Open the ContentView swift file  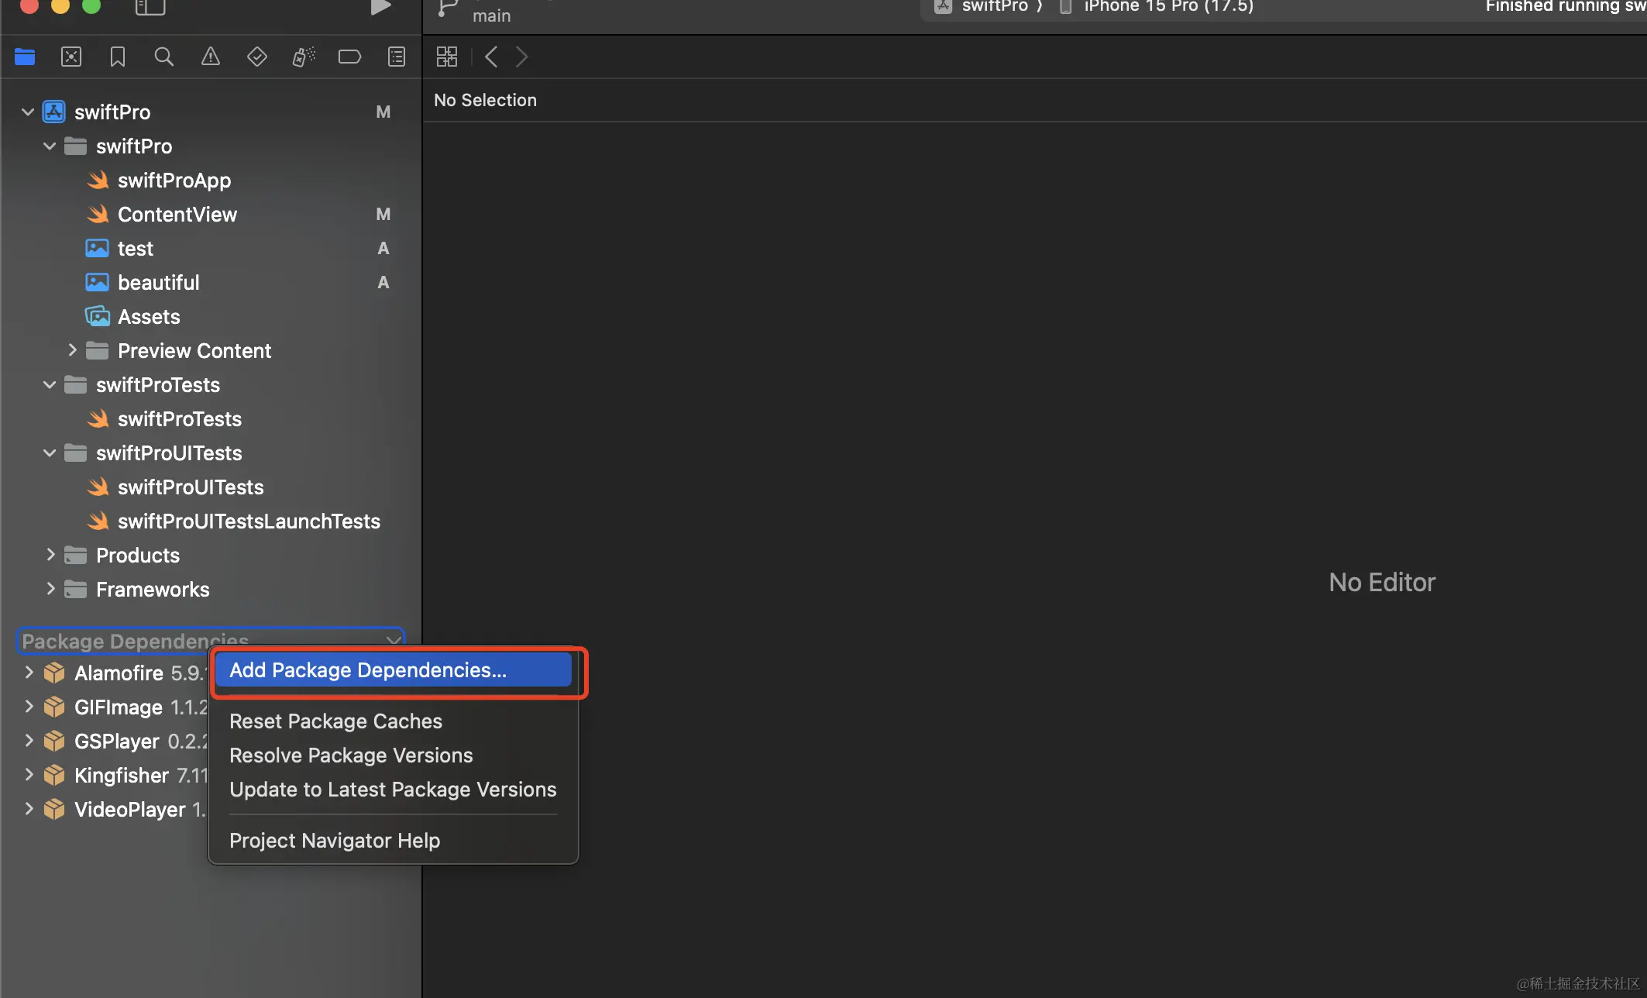click(177, 215)
